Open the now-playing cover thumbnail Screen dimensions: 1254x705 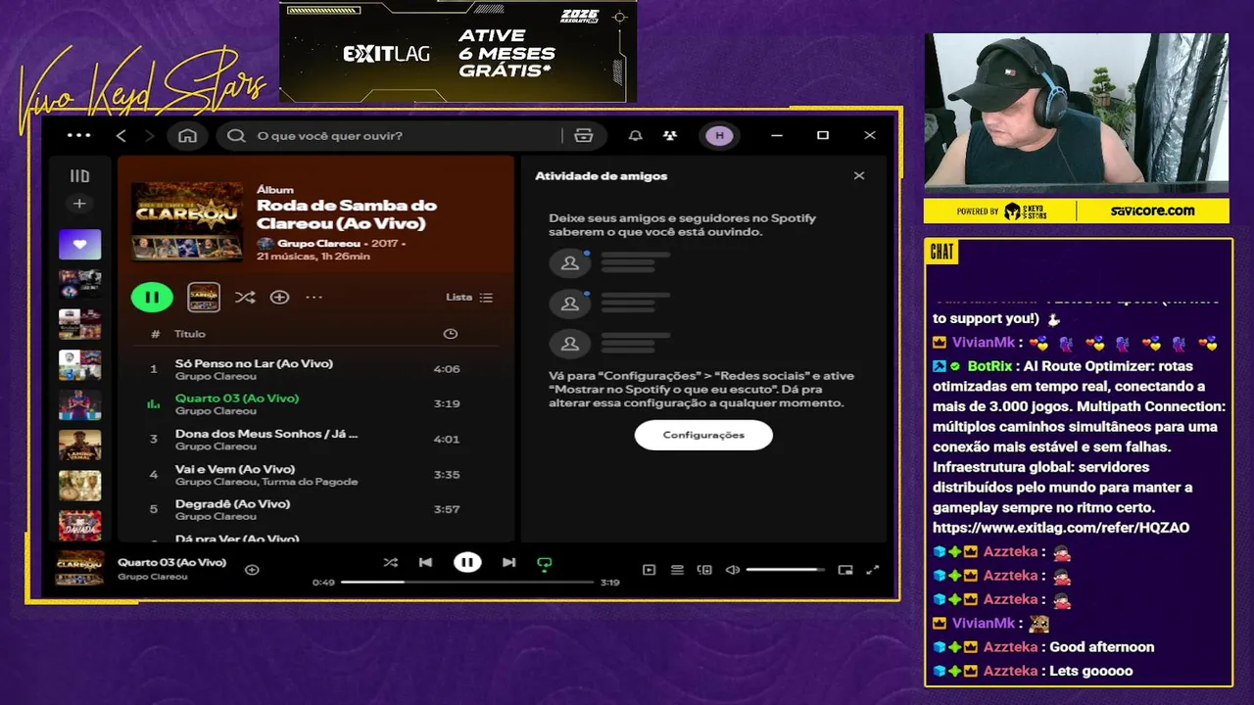coord(79,569)
